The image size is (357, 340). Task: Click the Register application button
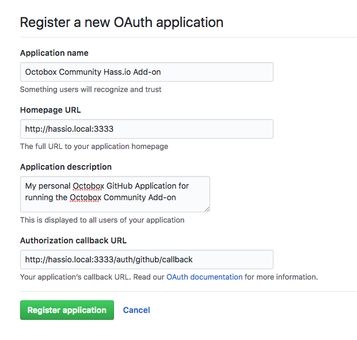coord(67,310)
